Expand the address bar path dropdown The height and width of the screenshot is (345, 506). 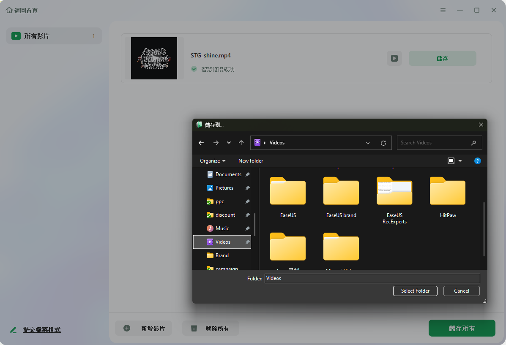click(368, 143)
